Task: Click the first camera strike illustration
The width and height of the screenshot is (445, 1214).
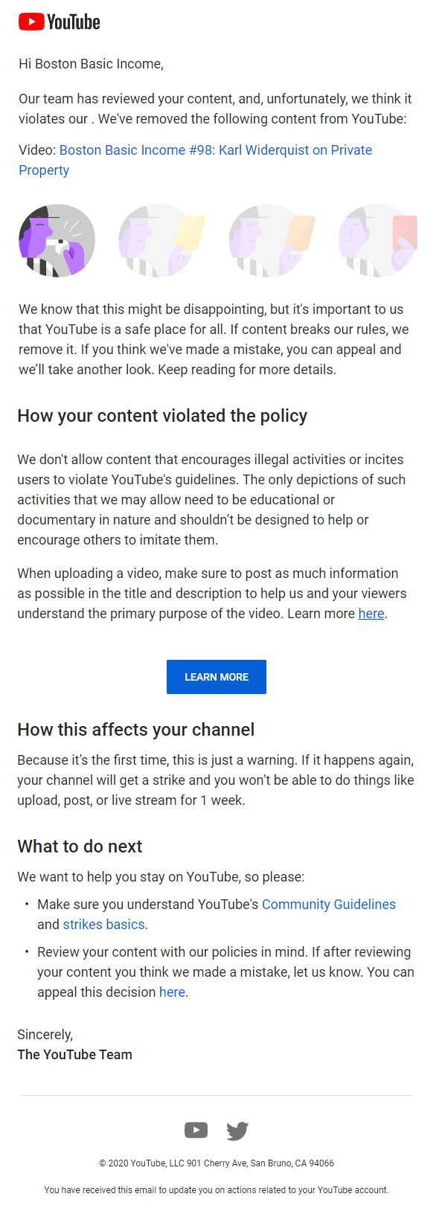Action: coord(57,240)
